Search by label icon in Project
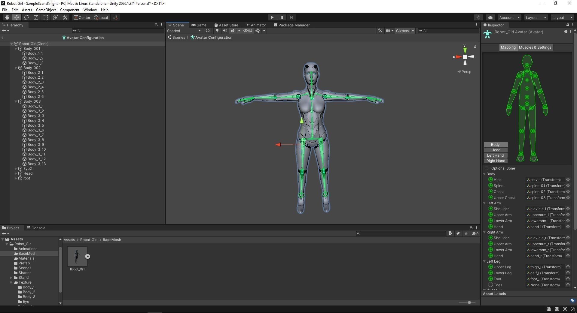 pyautogui.click(x=458, y=233)
